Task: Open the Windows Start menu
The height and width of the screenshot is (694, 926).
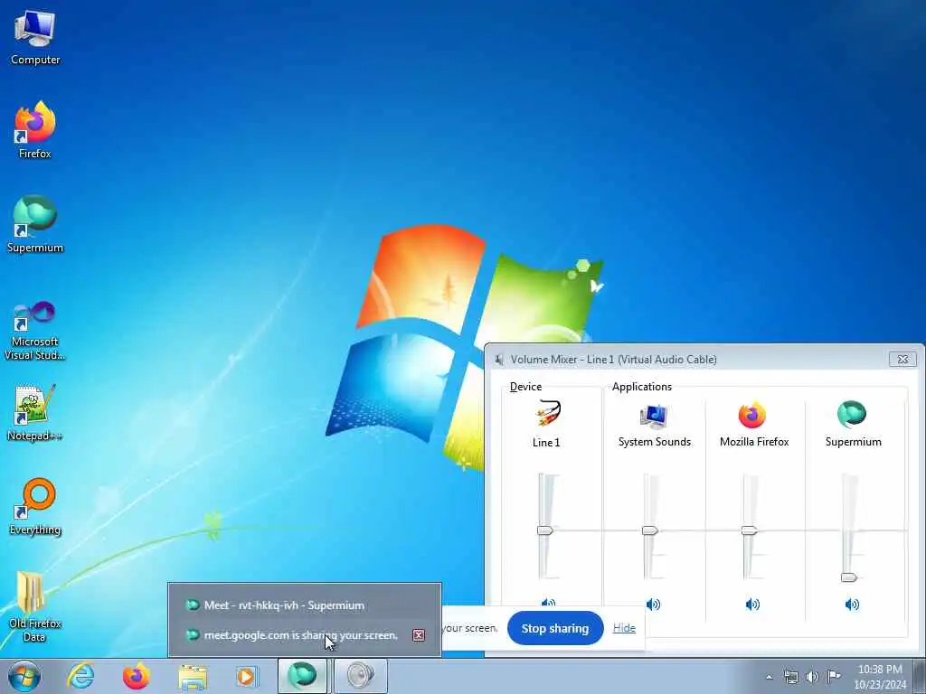Action: click(x=24, y=676)
